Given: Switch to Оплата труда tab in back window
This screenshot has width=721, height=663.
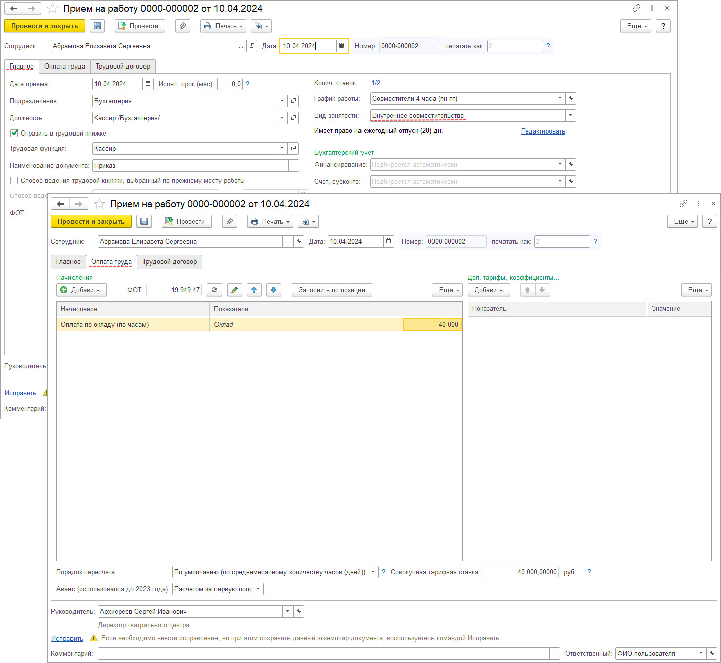Looking at the screenshot, I should pyautogui.click(x=64, y=67).
